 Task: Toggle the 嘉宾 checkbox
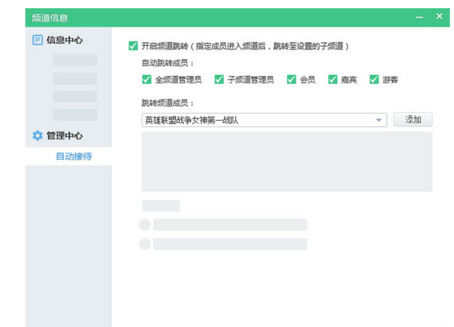point(333,80)
